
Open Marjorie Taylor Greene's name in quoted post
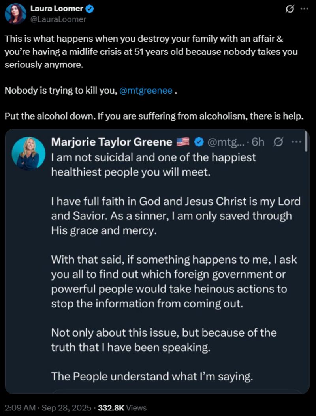coord(111,142)
